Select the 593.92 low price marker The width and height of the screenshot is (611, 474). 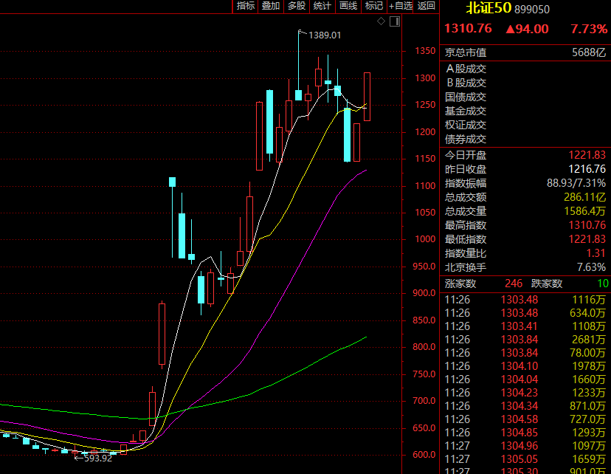pos(96,458)
